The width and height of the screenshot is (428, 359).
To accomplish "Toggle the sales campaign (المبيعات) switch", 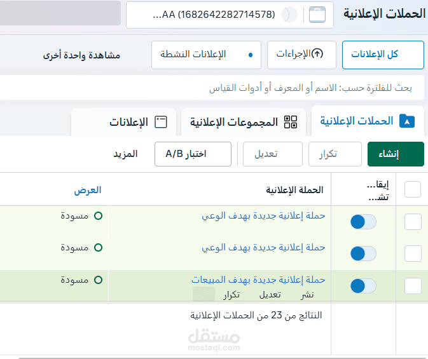I will click(363, 286).
